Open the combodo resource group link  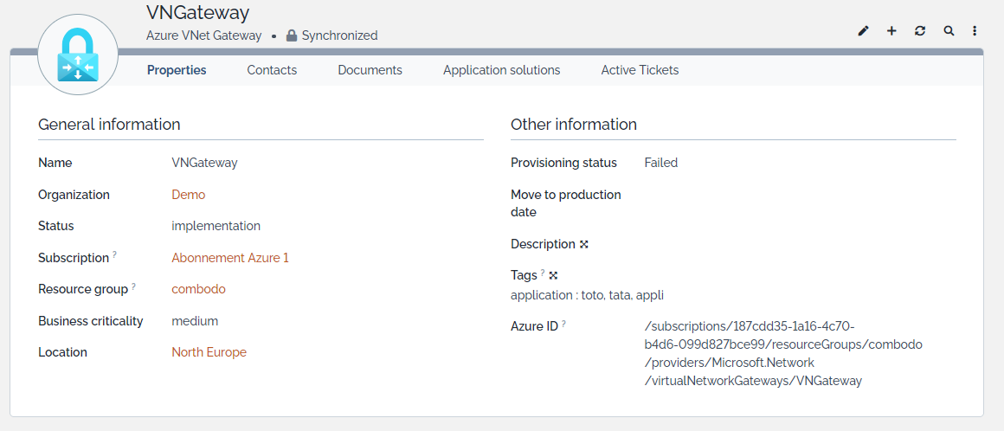(x=198, y=289)
